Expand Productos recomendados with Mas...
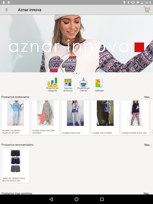 pos(148,145)
